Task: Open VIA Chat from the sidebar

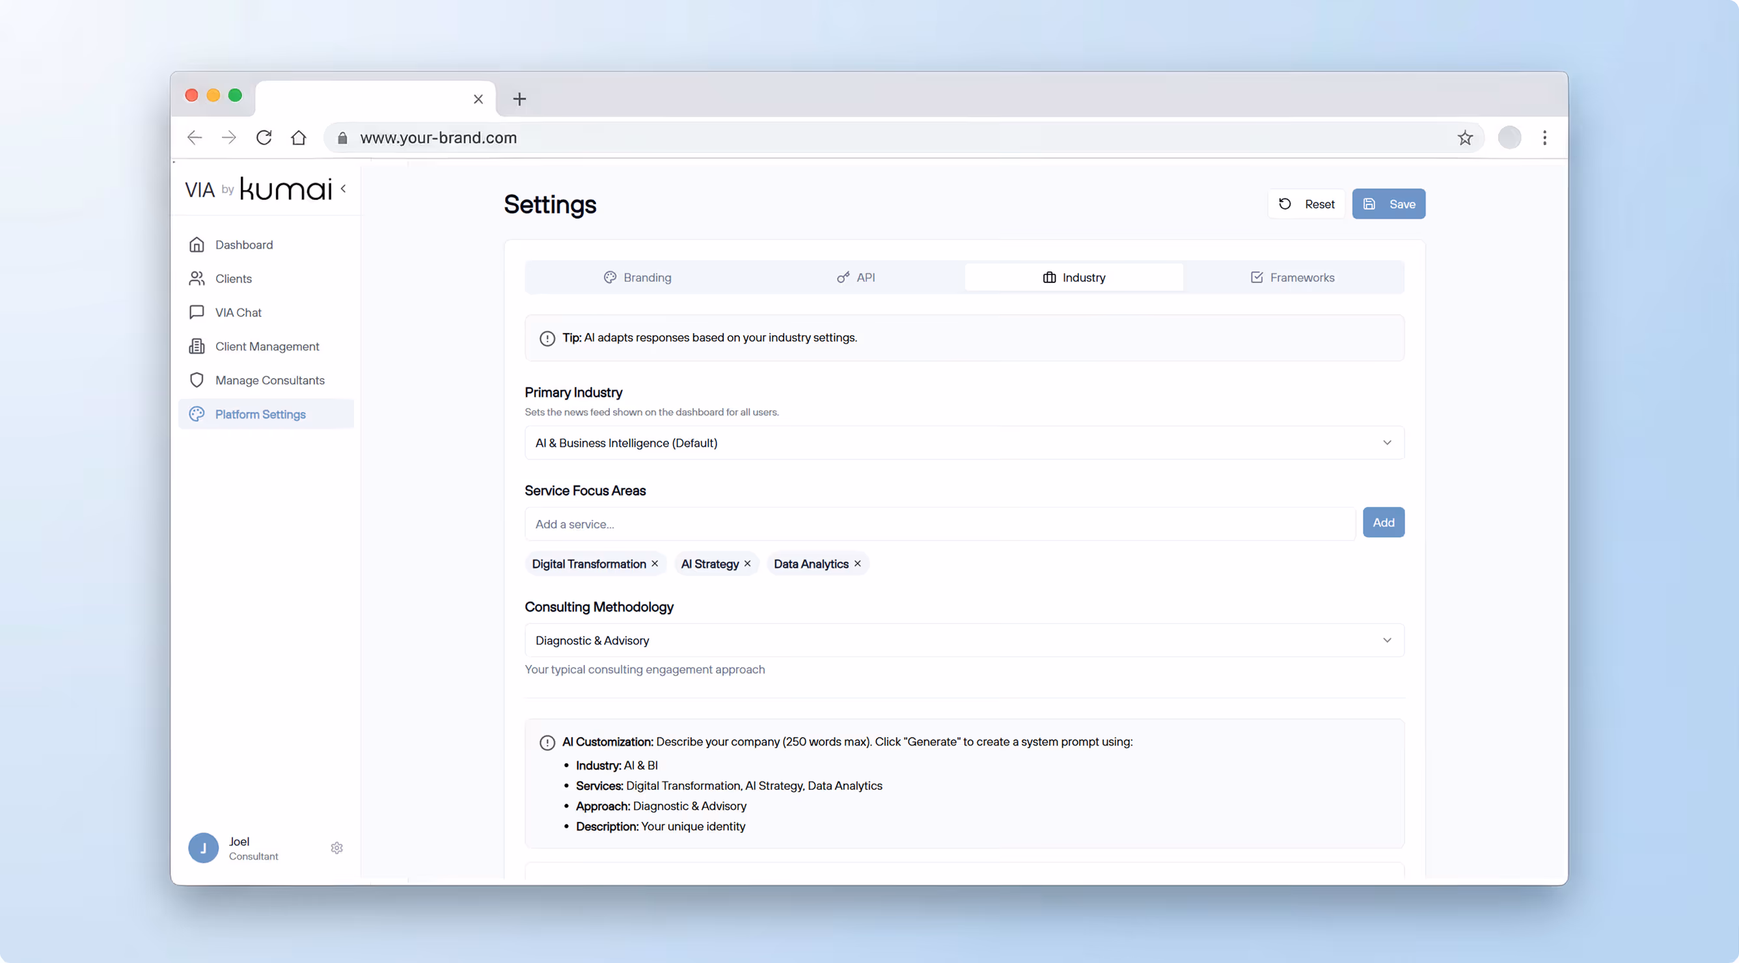Action: tap(238, 312)
